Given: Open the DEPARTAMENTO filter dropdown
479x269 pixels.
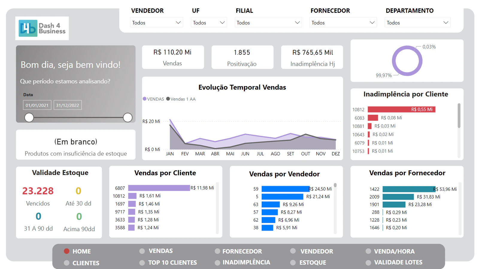Looking at the screenshot, I should pyautogui.click(x=417, y=22).
